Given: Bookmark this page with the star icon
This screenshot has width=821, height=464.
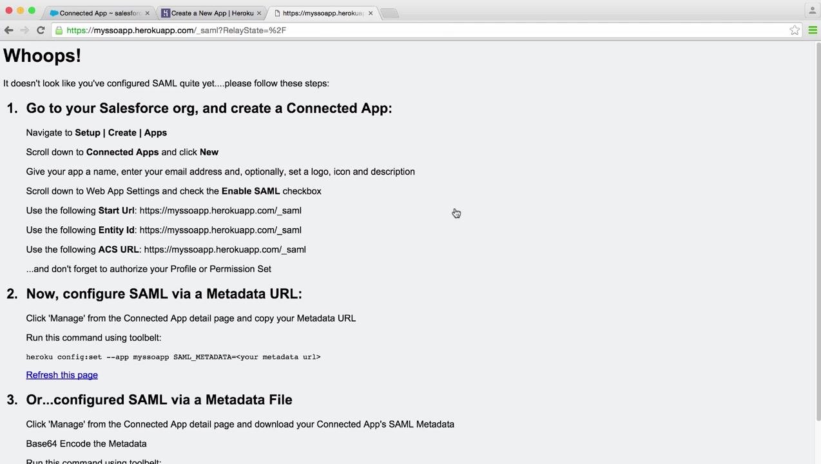Looking at the screenshot, I should click(x=795, y=30).
